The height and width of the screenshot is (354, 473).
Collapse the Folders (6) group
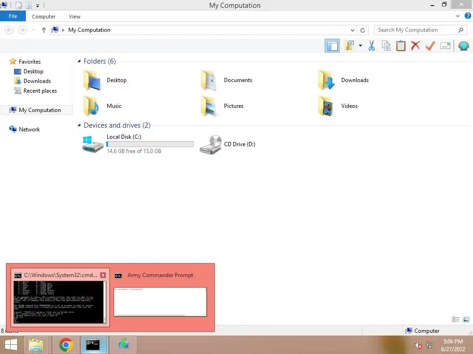[79, 61]
